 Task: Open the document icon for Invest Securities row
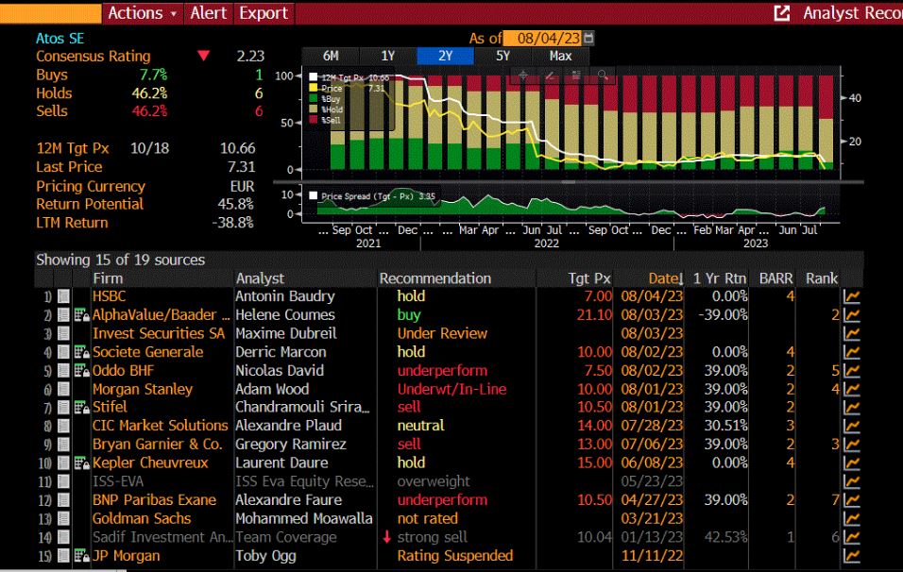click(63, 333)
